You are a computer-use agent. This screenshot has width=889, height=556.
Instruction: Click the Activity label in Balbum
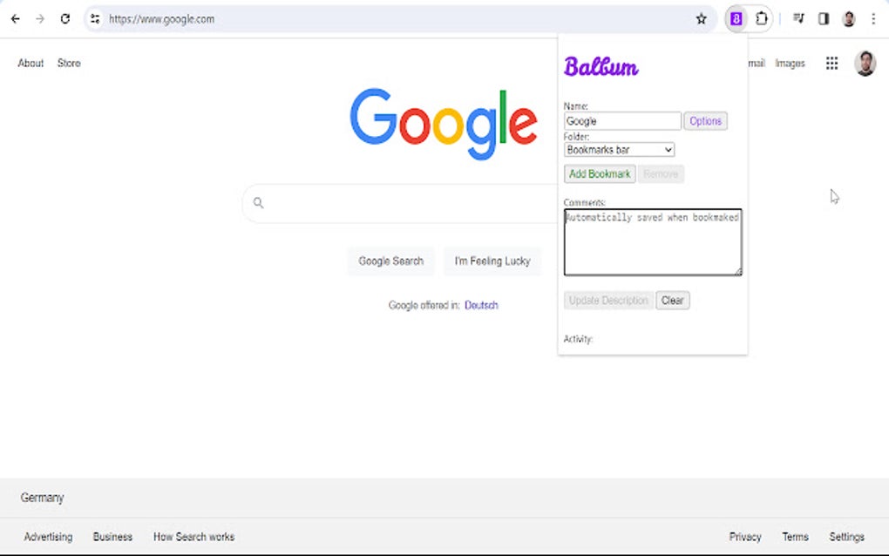tap(578, 339)
